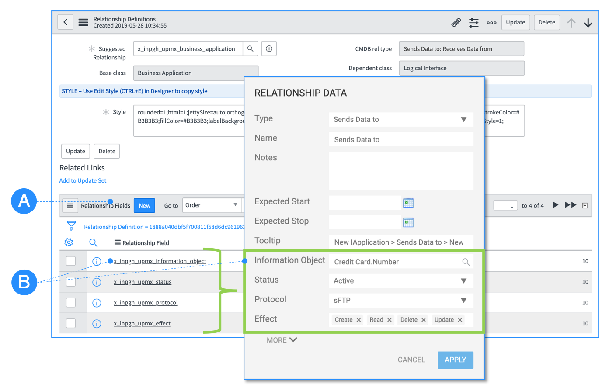Go to next page of the list

(556, 205)
